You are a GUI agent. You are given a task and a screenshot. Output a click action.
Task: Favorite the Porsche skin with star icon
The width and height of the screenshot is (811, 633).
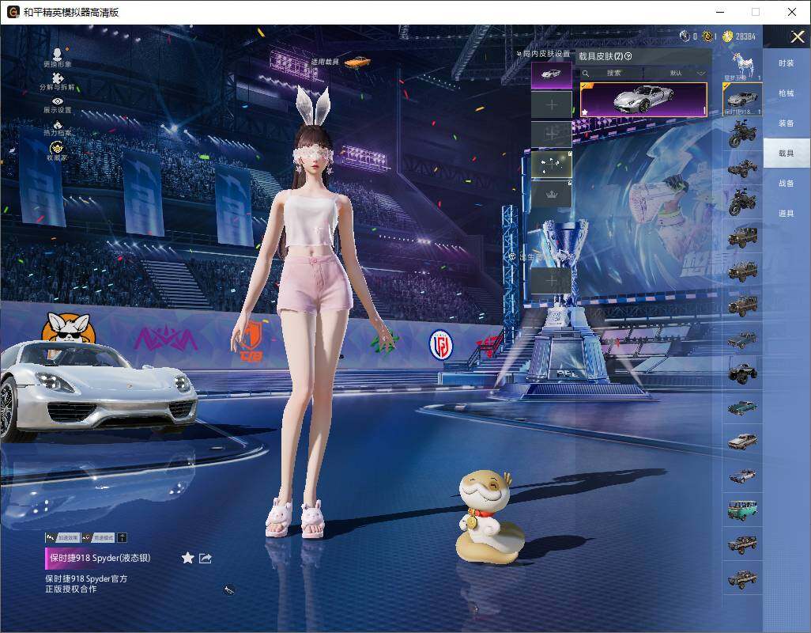[188, 558]
